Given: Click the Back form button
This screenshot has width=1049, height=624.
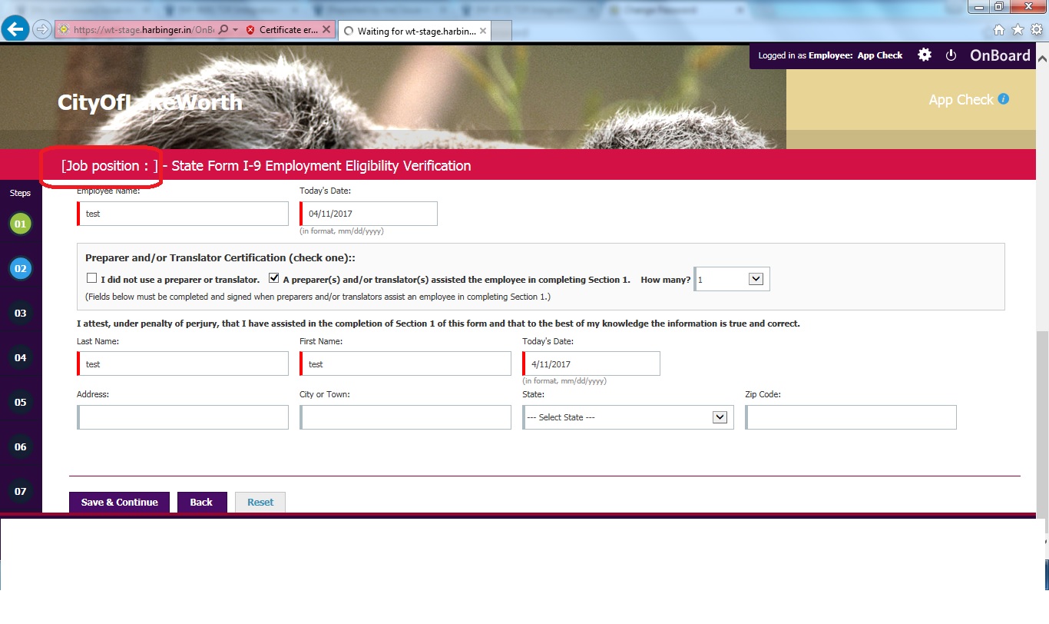Looking at the screenshot, I should pyautogui.click(x=201, y=502).
